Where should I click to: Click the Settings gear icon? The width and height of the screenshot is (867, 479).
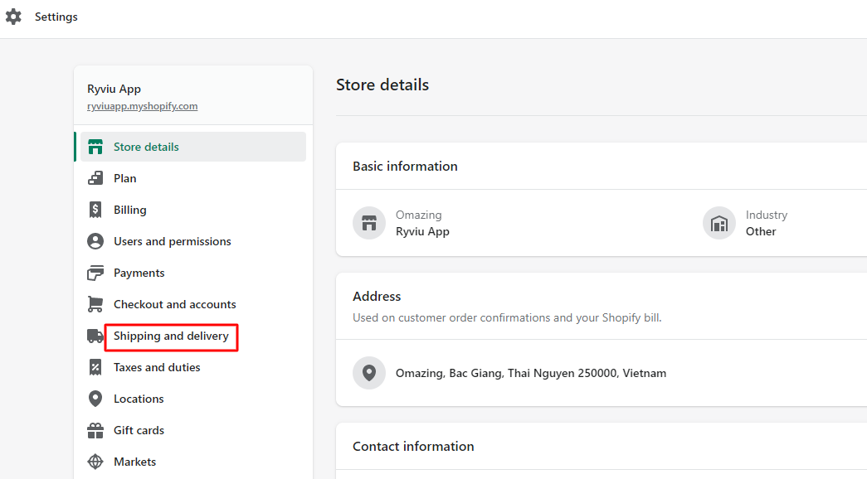coord(13,17)
